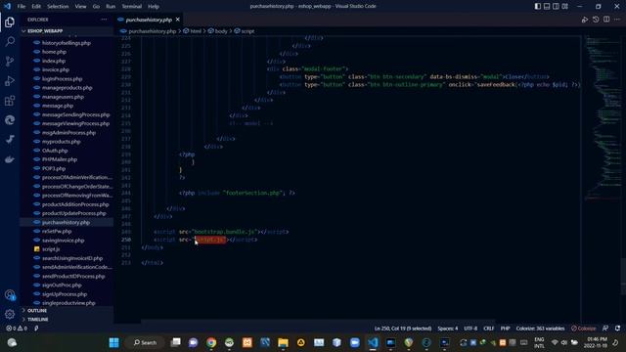
Task: Open the Source Control view
Action: 10,61
